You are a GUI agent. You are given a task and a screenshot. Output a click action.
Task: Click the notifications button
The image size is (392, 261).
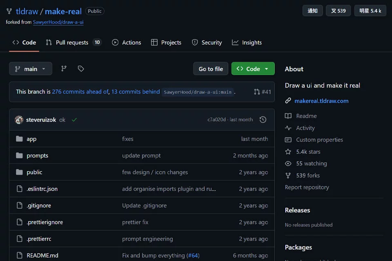click(312, 11)
